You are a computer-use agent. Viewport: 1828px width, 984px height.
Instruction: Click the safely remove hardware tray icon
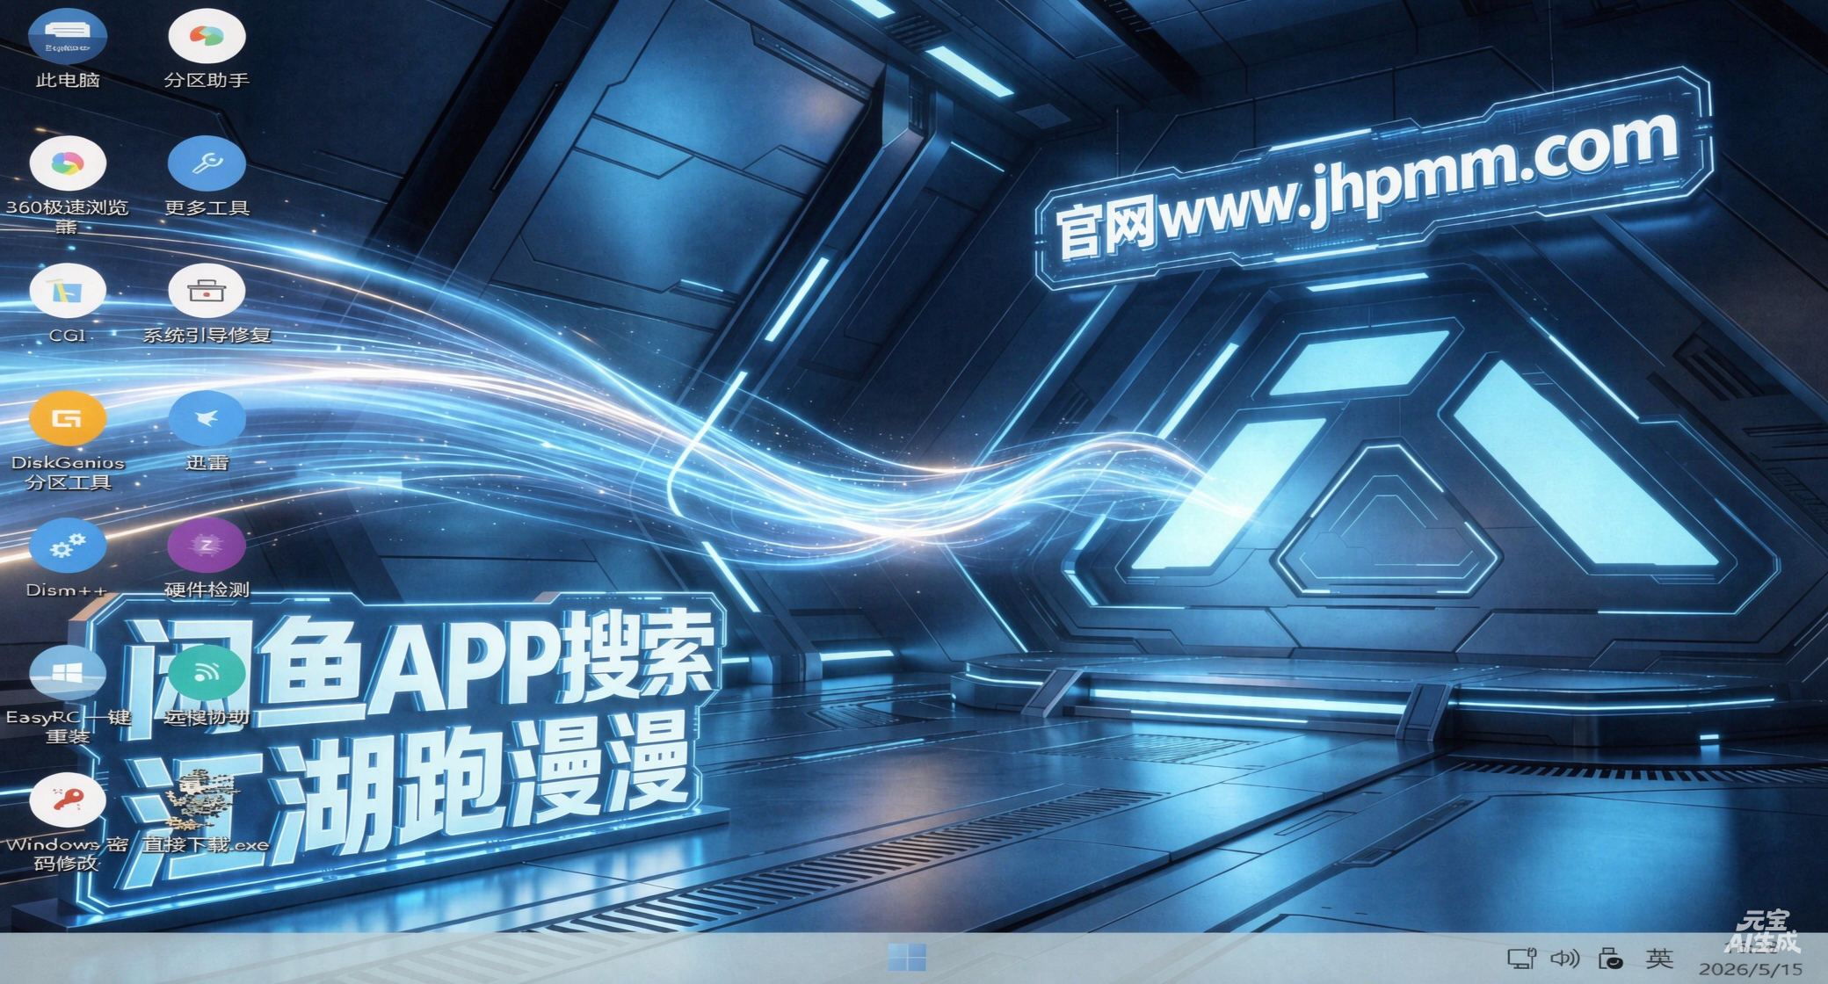[1611, 959]
